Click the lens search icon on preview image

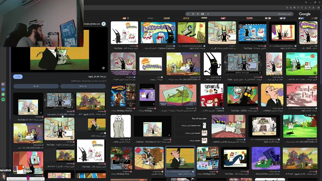click(103, 68)
